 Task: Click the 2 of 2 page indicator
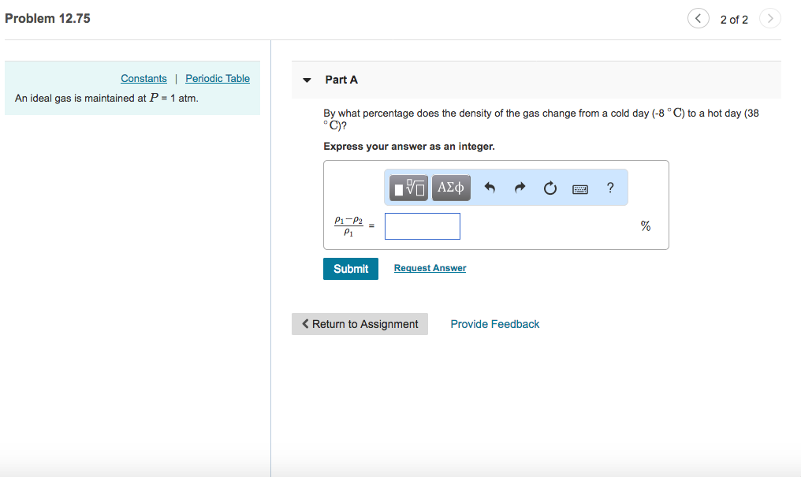click(734, 19)
